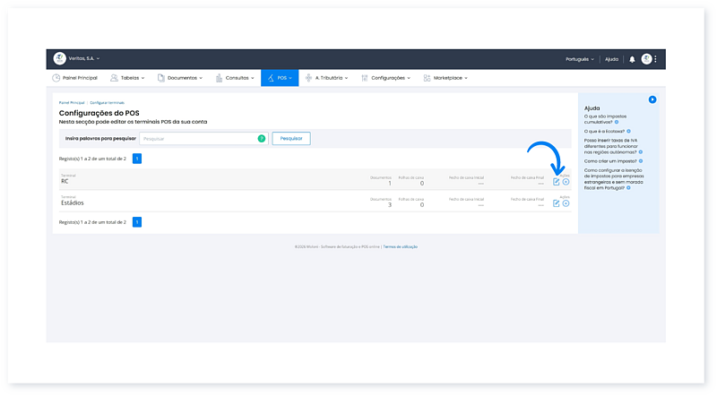Viewport: 717px width, 396px height.
Task: Edit the Estádios terminal
Action: click(x=556, y=203)
